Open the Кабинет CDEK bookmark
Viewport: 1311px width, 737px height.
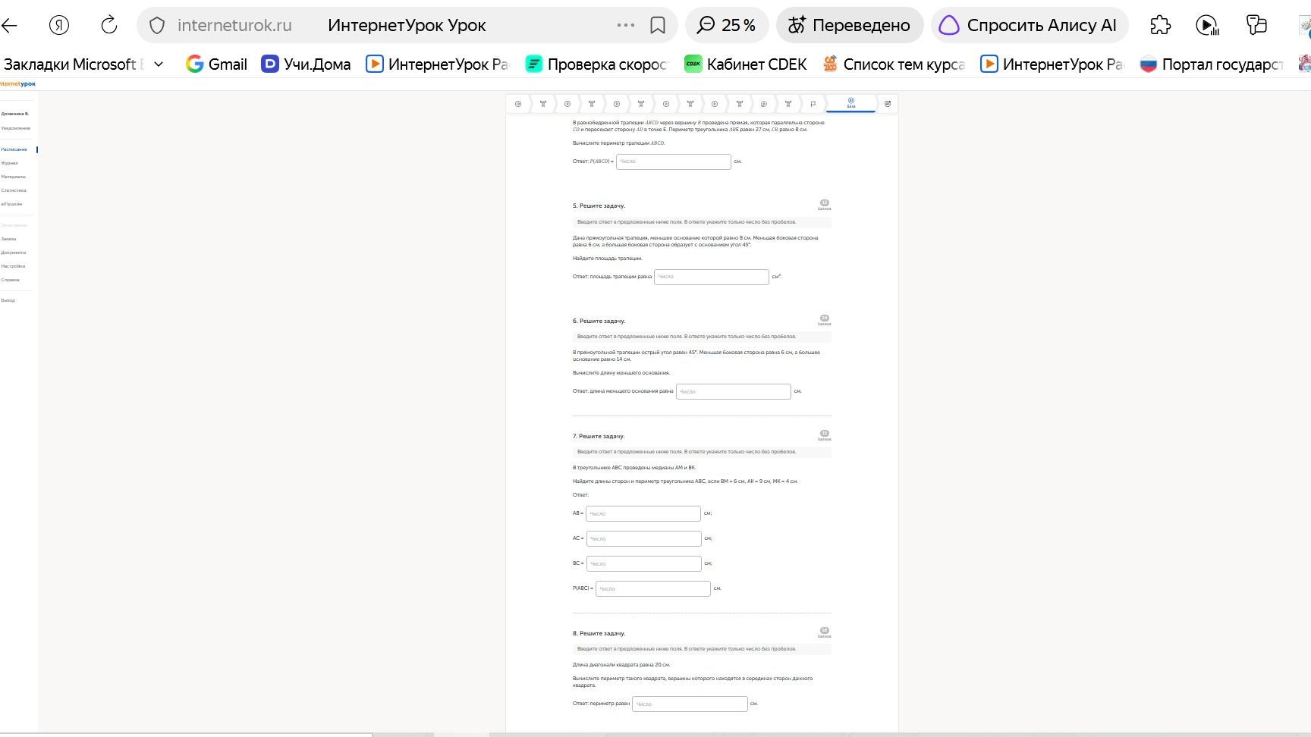coord(745,64)
